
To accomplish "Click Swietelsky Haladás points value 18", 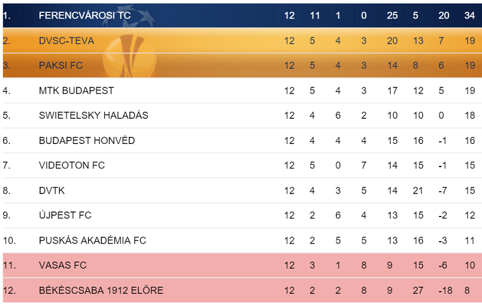I will (469, 116).
